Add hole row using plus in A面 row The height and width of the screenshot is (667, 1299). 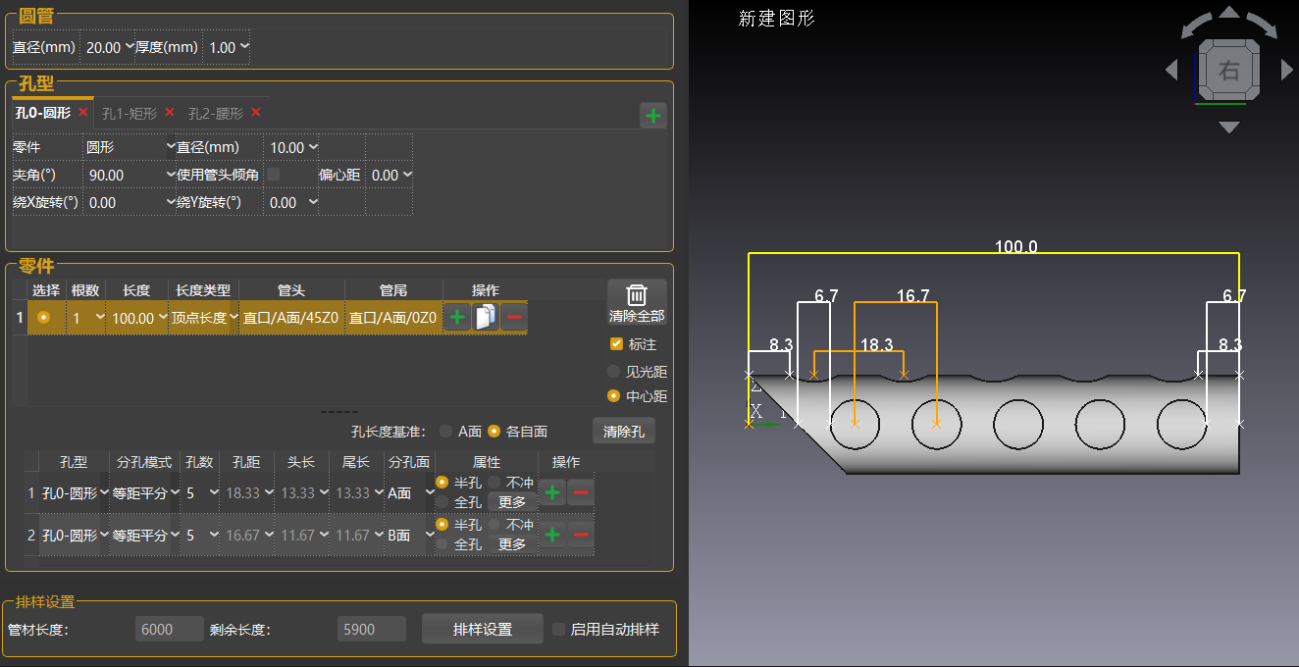coord(552,492)
